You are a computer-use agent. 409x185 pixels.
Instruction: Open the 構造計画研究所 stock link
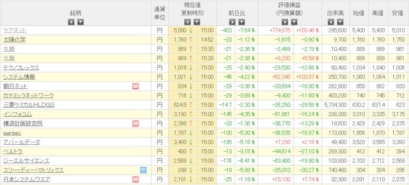pyautogui.click(x=23, y=123)
